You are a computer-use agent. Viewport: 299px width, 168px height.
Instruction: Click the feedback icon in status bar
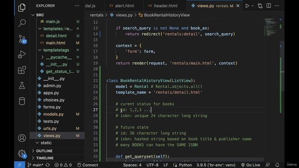tap(268, 165)
